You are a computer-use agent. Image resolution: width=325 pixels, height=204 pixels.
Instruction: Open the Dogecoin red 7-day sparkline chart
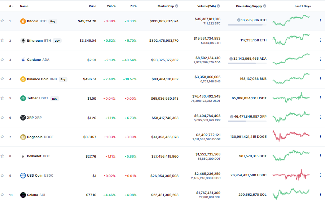point(291,136)
